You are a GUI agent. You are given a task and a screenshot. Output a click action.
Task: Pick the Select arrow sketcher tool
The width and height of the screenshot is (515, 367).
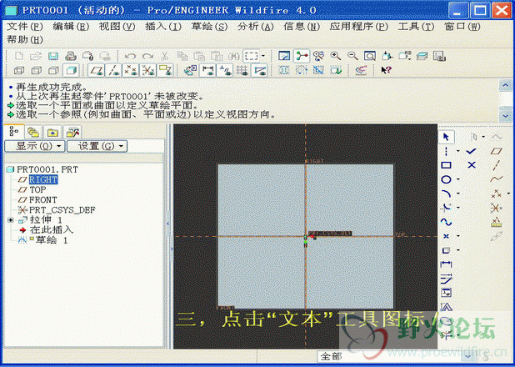click(x=446, y=137)
